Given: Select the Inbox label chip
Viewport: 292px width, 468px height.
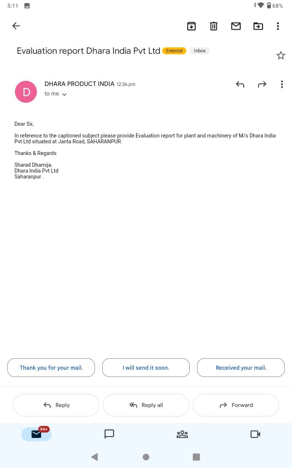Looking at the screenshot, I should [200, 51].
